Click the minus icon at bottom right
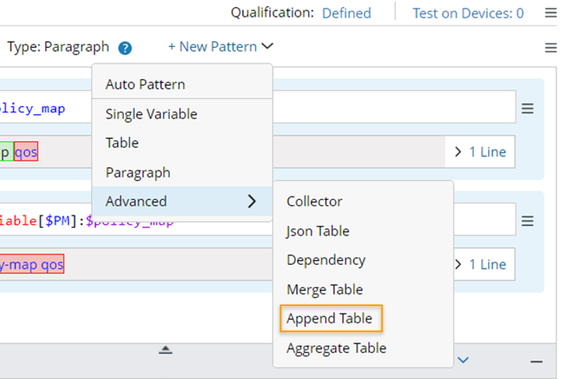Viewport: 562px width, 379px height. click(536, 361)
